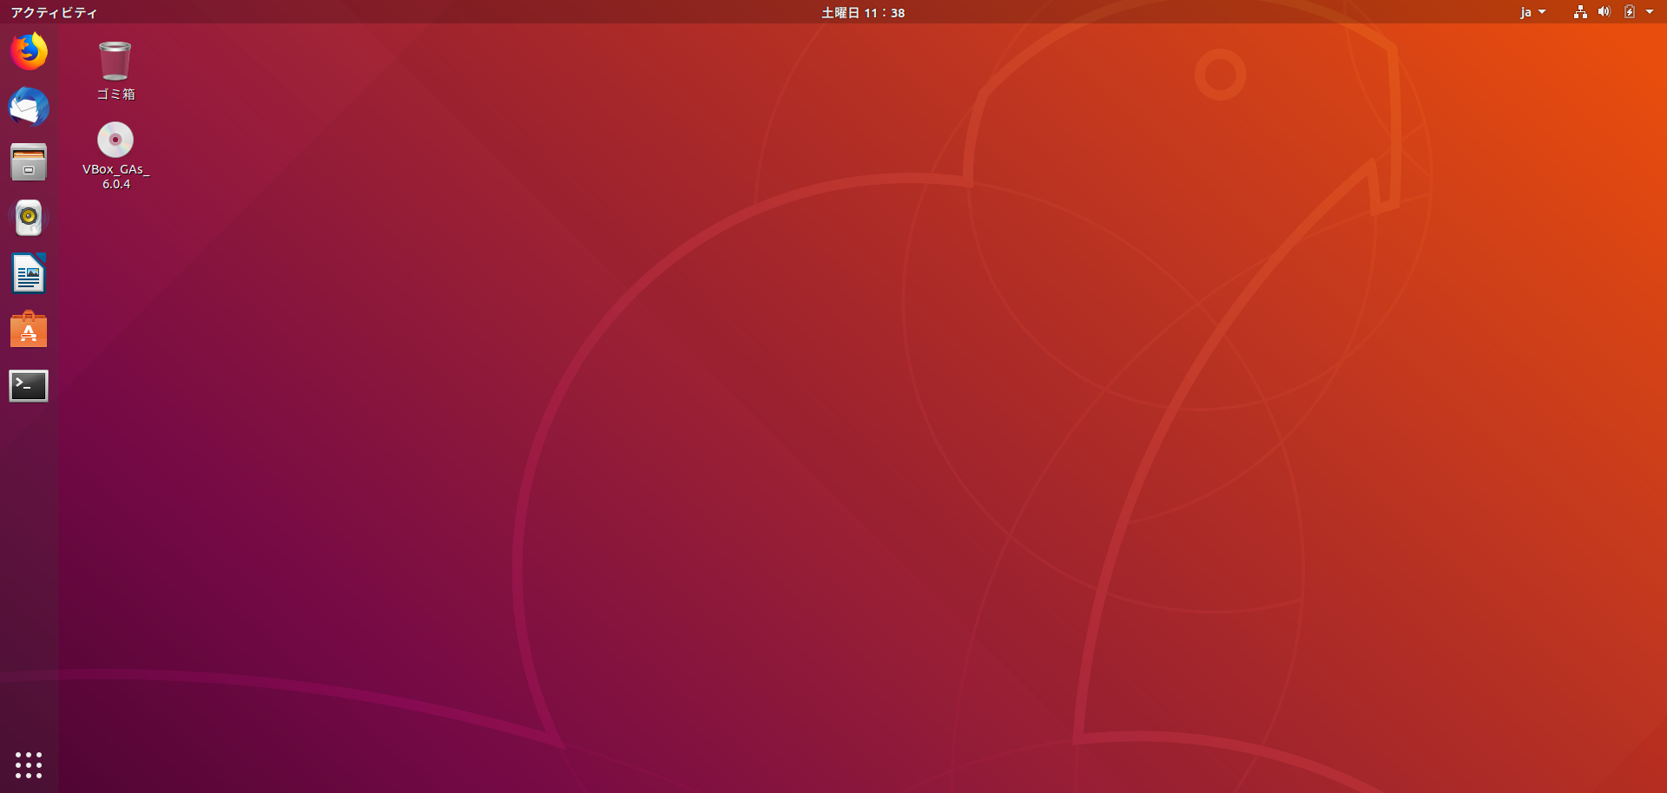Click the top panel clock display
Viewport: 1667px width, 793px height.
click(862, 13)
